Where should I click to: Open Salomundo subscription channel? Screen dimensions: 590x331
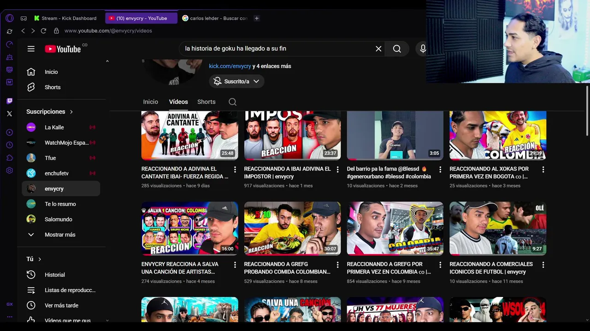[x=61, y=219]
